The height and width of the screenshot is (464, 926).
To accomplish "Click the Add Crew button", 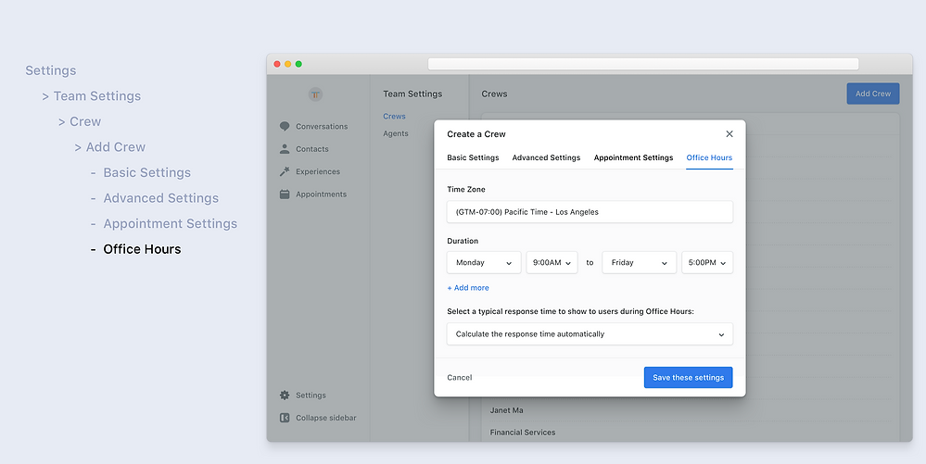I will pos(873,94).
